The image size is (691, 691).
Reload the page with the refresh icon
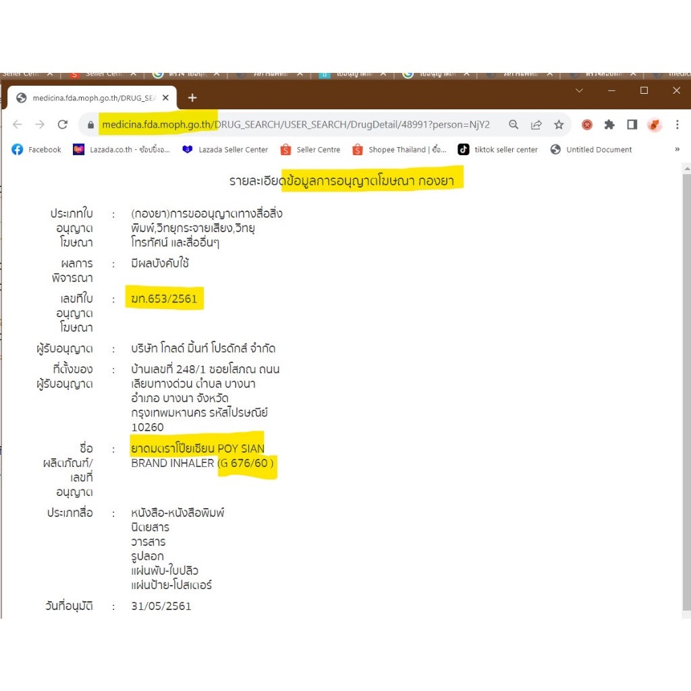[x=63, y=125]
